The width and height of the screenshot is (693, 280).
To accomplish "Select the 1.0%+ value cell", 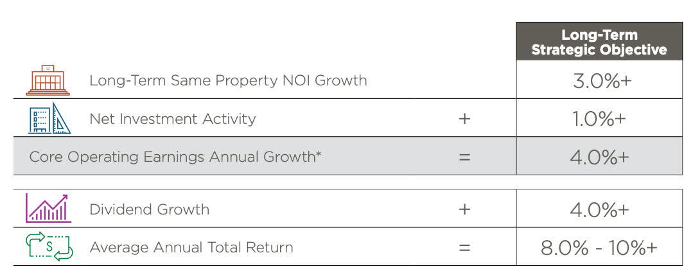I will click(x=599, y=118).
